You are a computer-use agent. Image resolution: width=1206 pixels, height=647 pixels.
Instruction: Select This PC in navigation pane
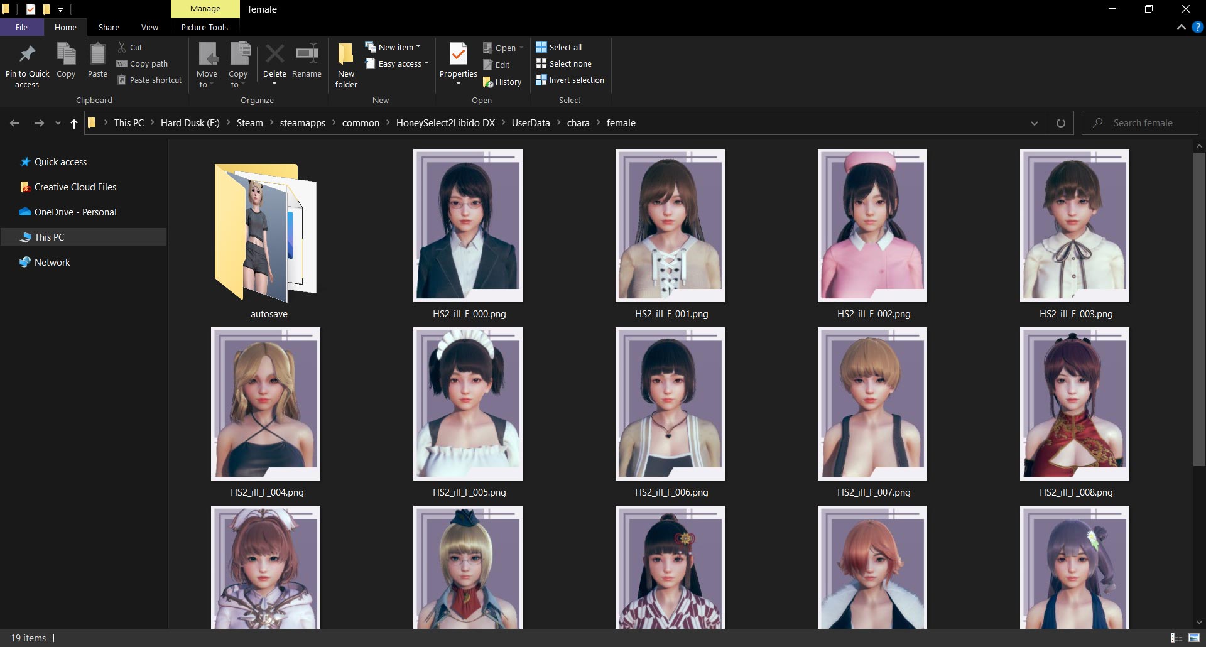(x=84, y=237)
